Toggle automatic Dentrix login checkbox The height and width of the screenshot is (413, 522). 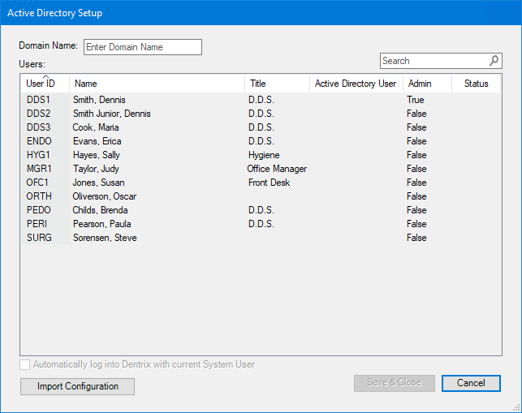point(25,365)
